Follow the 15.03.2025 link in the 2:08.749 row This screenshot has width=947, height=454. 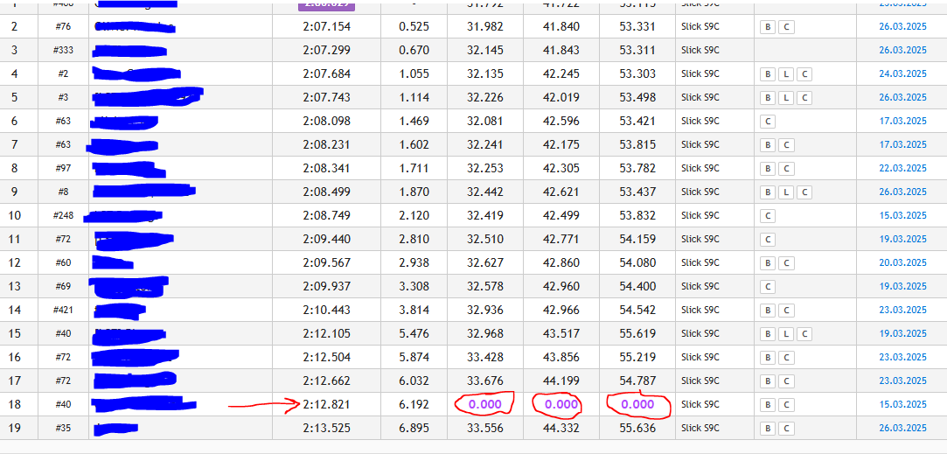tap(903, 216)
